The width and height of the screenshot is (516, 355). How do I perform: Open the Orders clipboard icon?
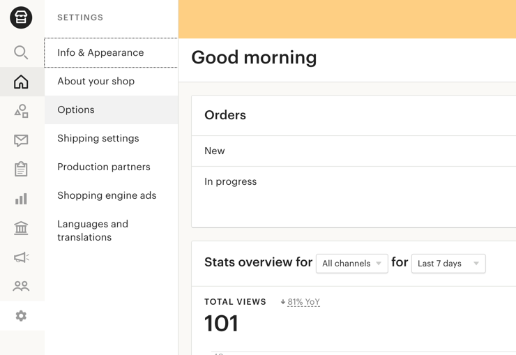click(x=21, y=169)
